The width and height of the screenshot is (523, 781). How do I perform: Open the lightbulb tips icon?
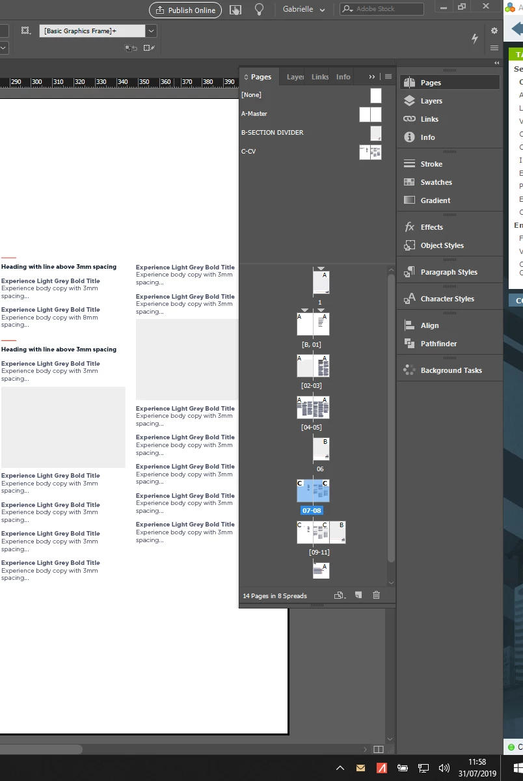tap(259, 10)
